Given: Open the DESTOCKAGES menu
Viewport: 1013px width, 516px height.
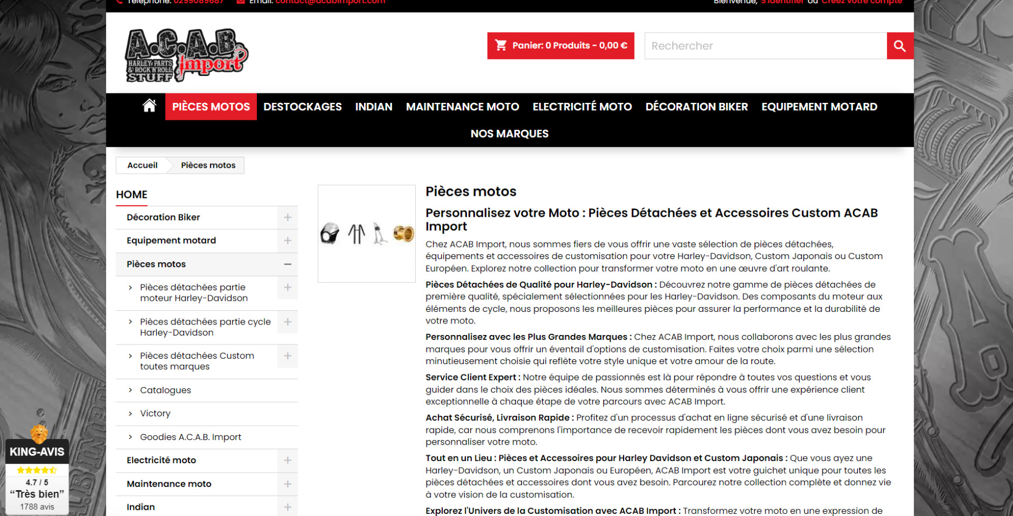Looking at the screenshot, I should click(x=303, y=107).
